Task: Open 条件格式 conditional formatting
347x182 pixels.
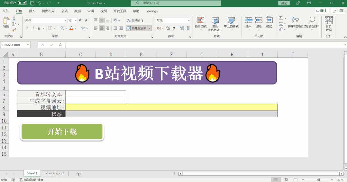Action: 201,24
